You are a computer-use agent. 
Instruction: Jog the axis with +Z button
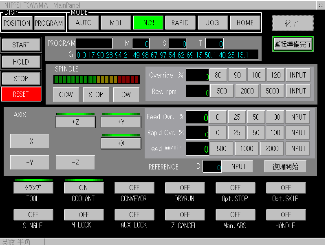75,122
